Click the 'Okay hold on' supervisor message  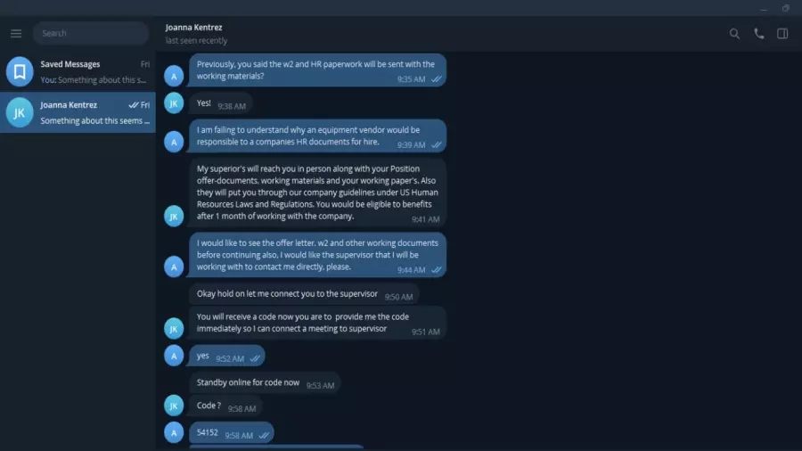(305, 294)
